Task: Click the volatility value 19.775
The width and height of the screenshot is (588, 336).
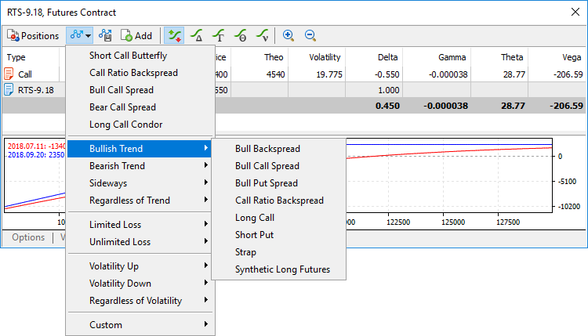Action: coord(329,74)
